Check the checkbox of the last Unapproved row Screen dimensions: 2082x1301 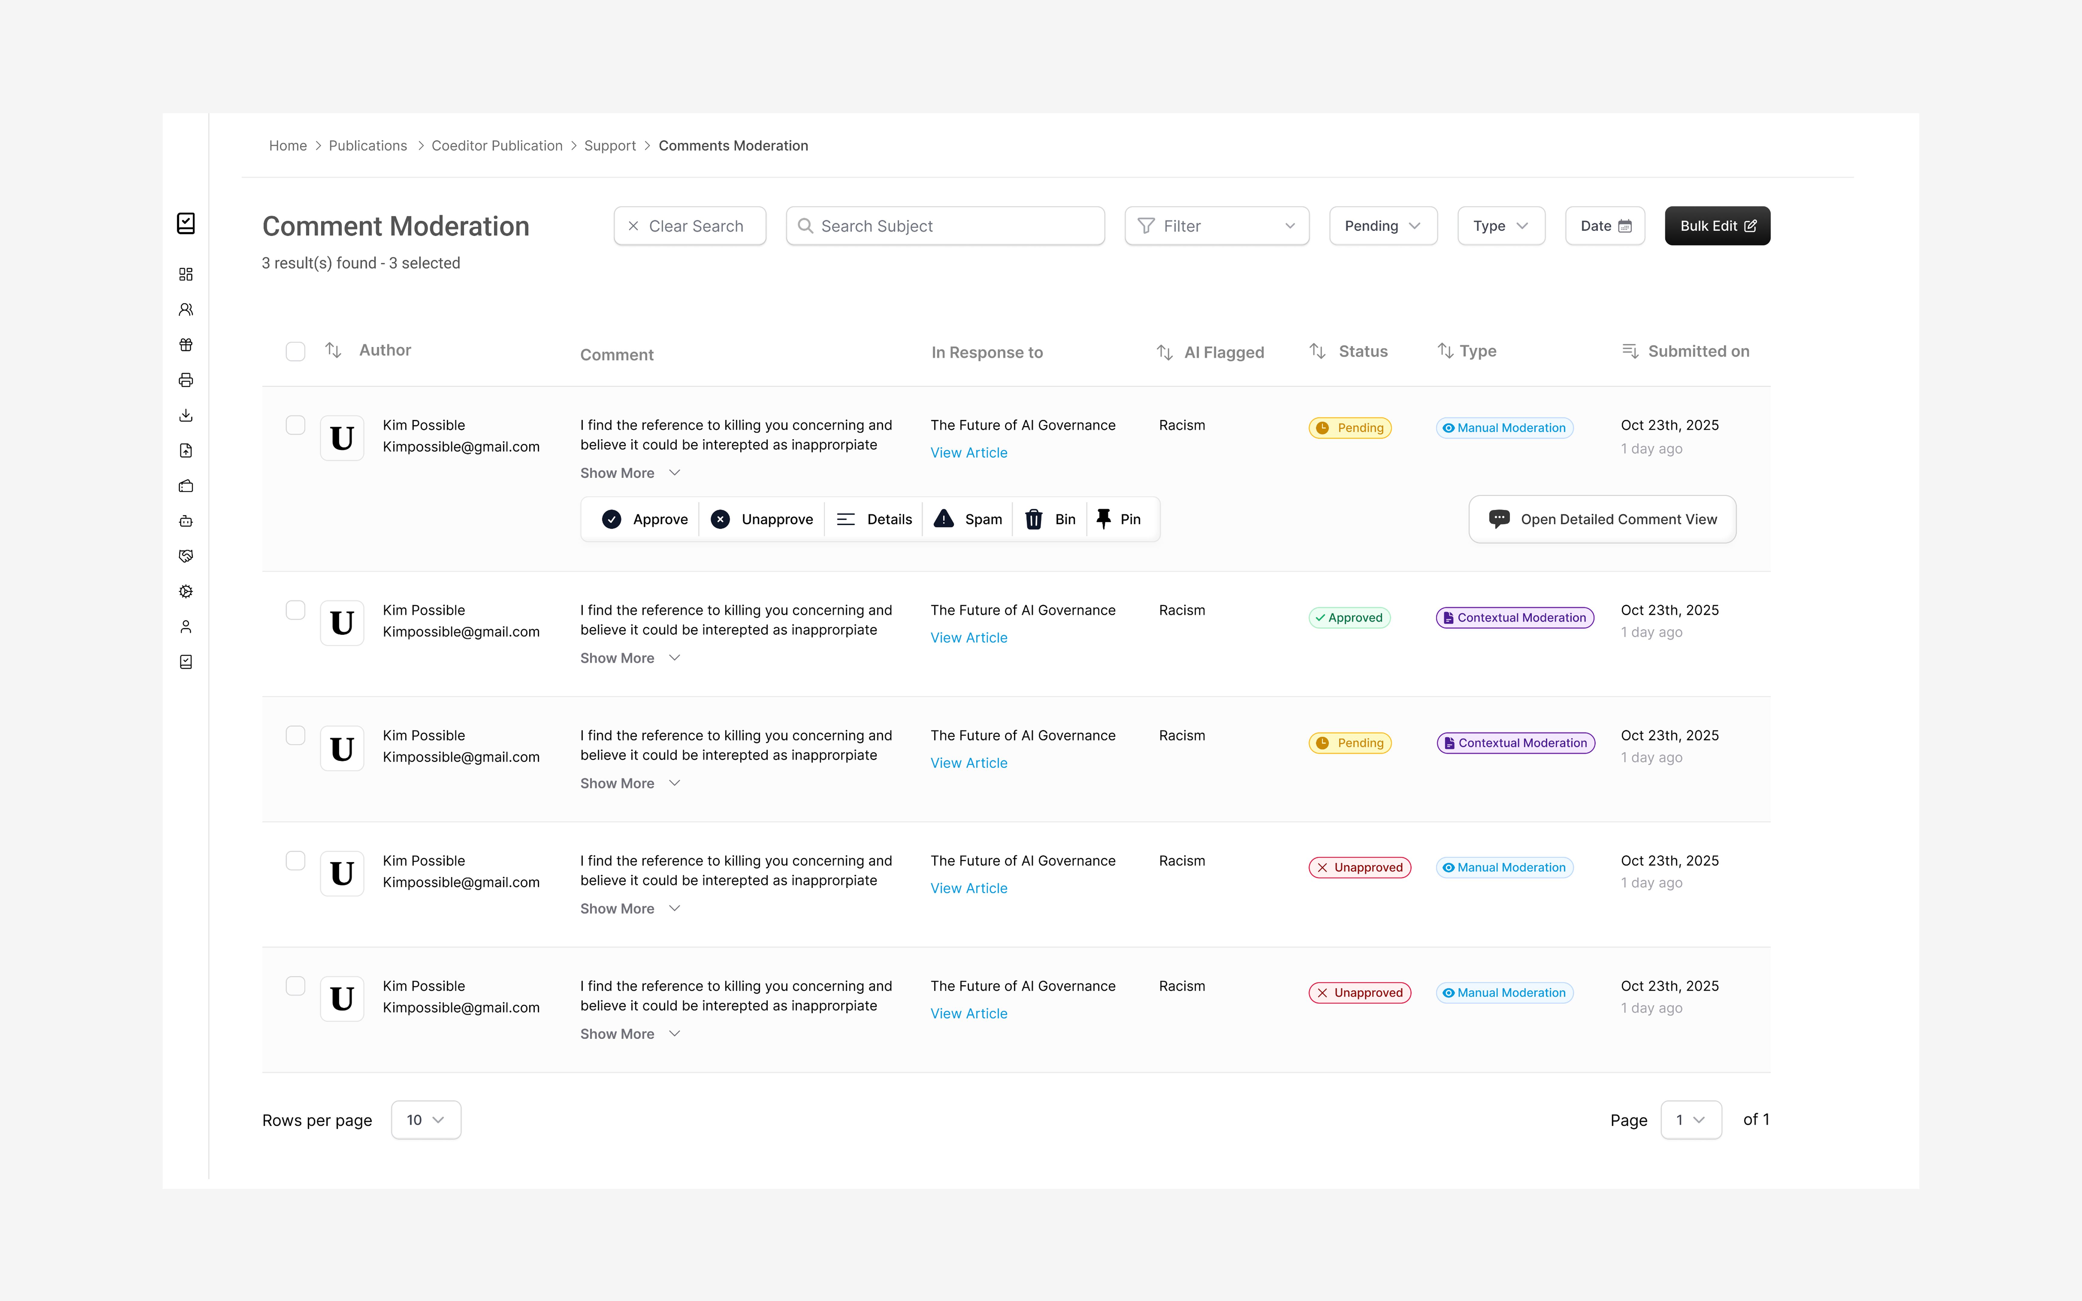(295, 986)
